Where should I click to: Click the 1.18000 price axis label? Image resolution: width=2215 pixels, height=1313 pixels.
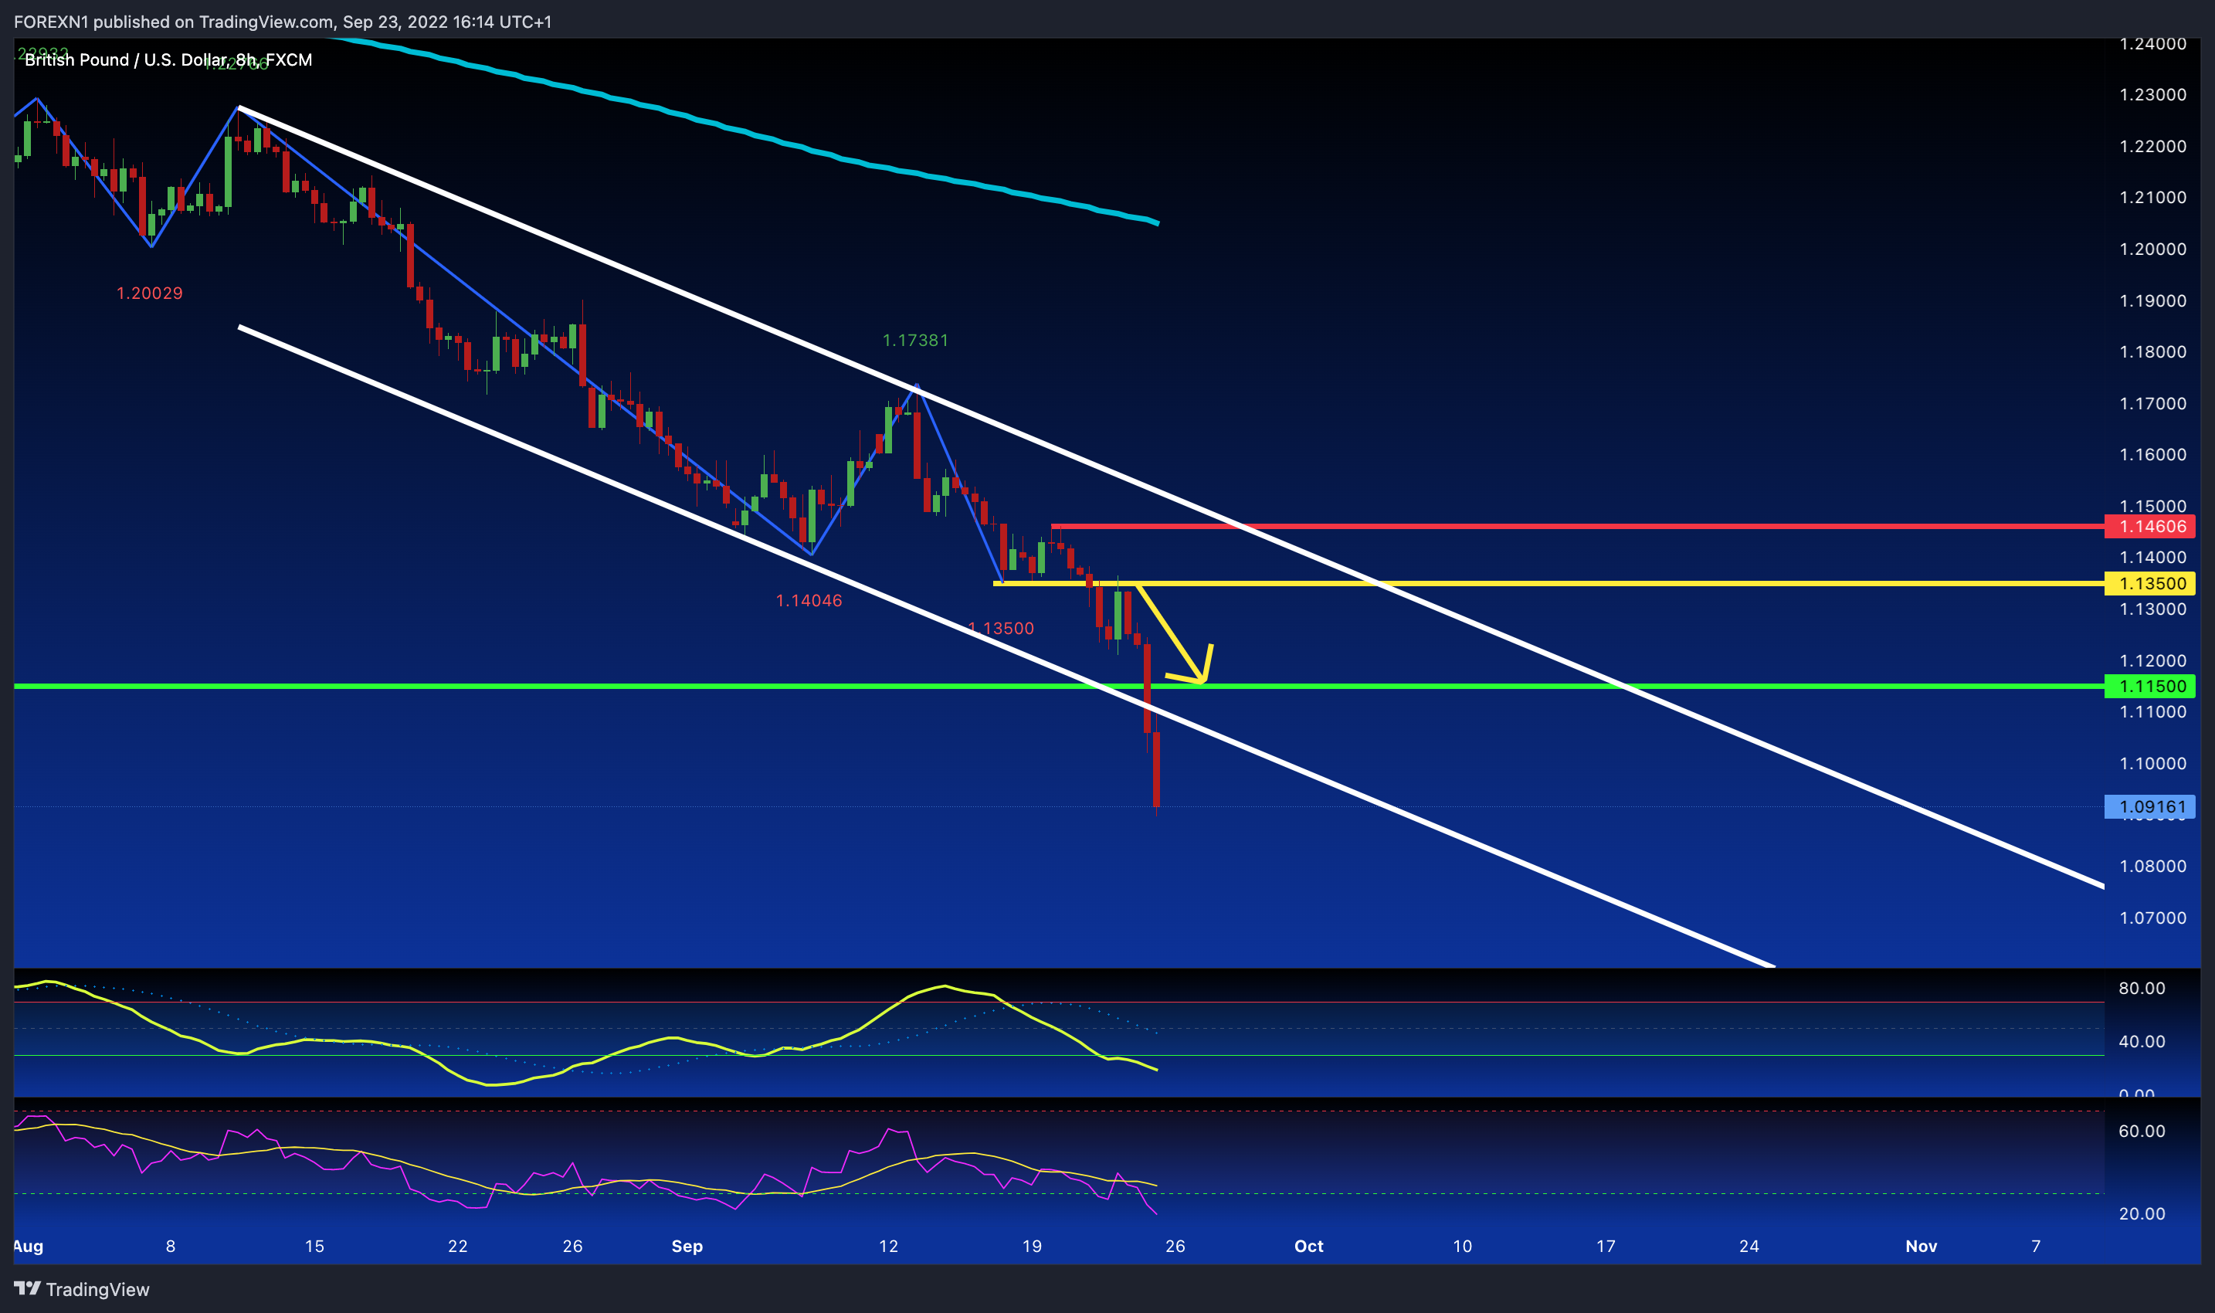click(2152, 352)
